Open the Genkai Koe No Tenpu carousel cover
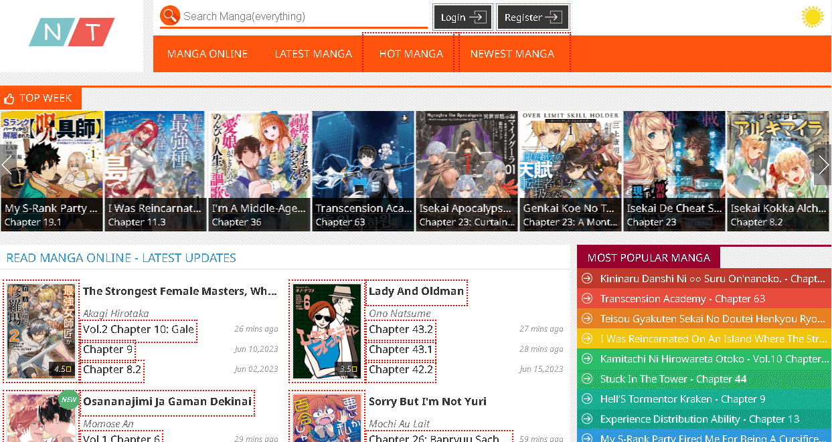Viewport: 832px width, 442px height. (x=570, y=171)
